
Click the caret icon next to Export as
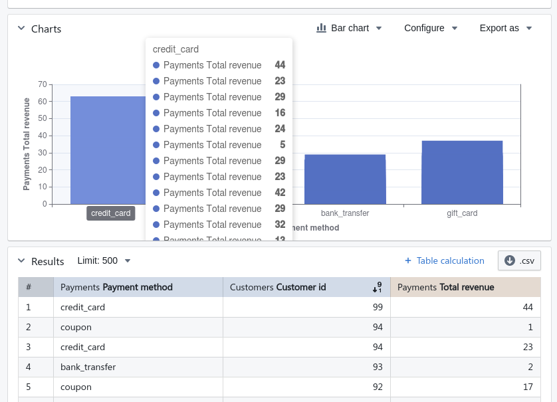(x=528, y=29)
